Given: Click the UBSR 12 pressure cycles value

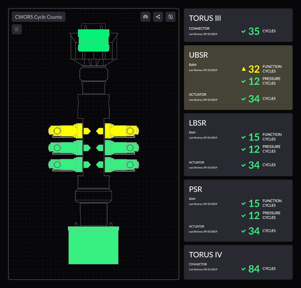Looking at the screenshot, I should 254,81.
